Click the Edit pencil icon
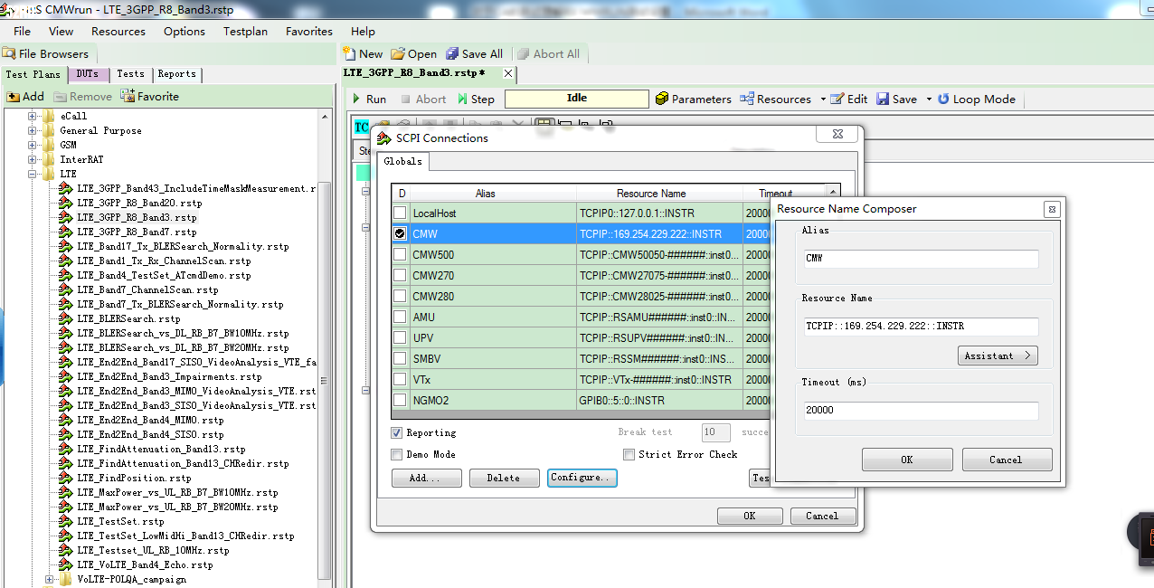Image resolution: width=1154 pixels, height=588 pixels. pos(837,100)
